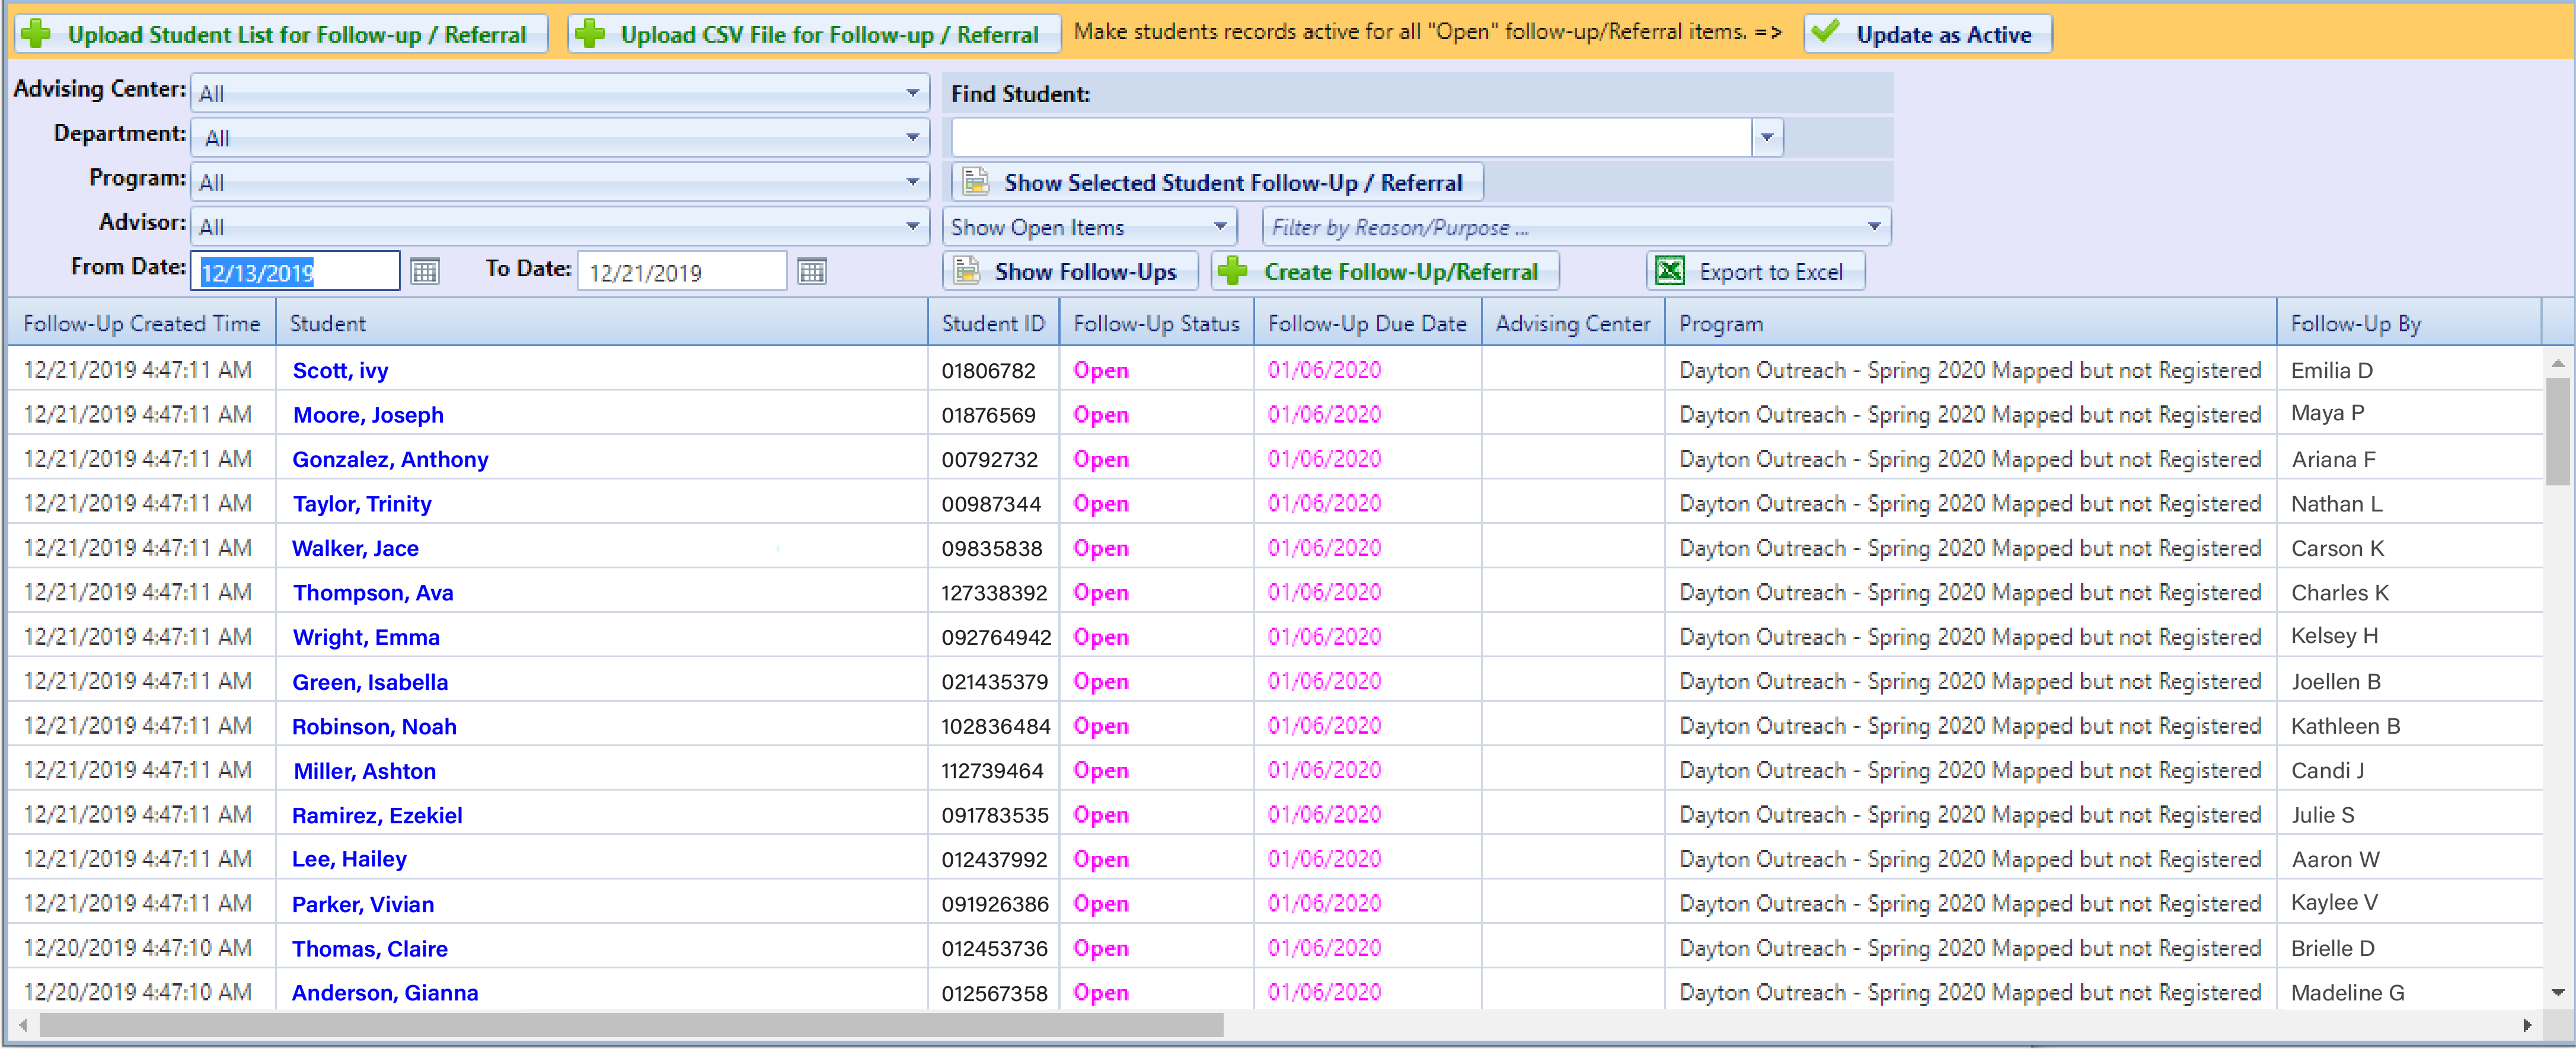The height and width of the screenshot is (1049, 2576).
Task: Open student Anderson, Gianna link
Action: [385, 992]
